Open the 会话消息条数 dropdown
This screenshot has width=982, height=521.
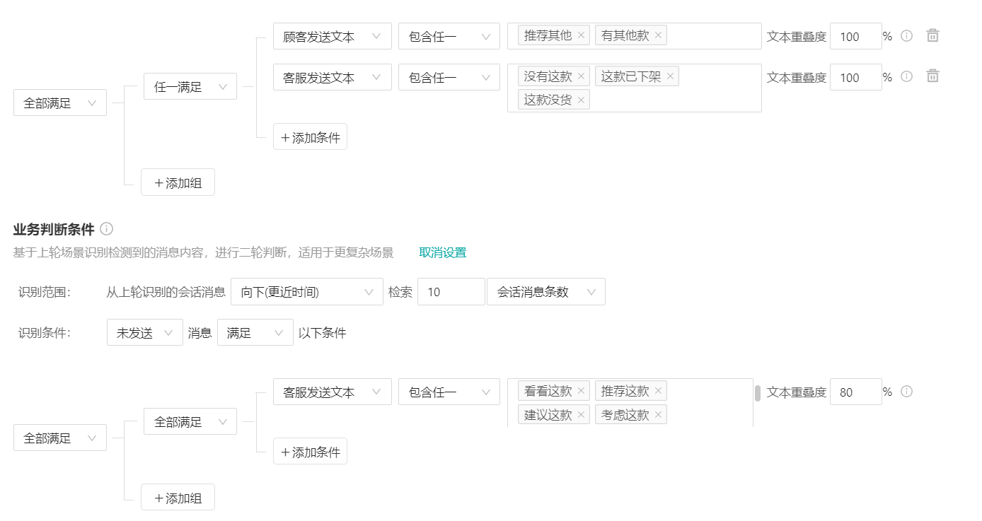click(x=546, y=291)
